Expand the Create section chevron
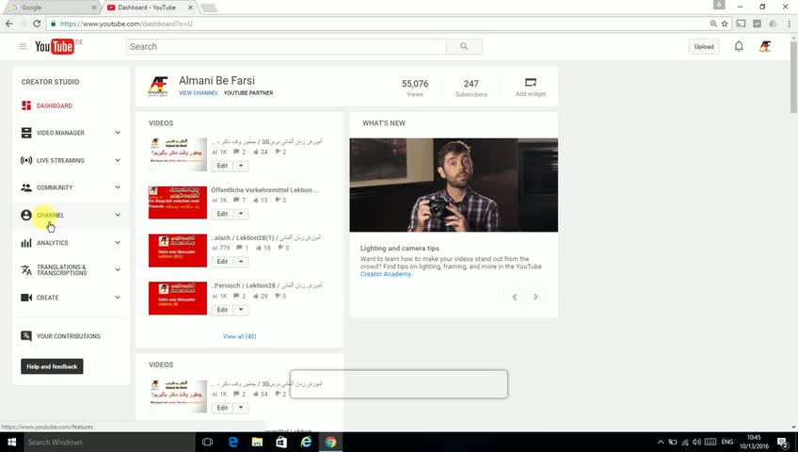 coord(118,298)
